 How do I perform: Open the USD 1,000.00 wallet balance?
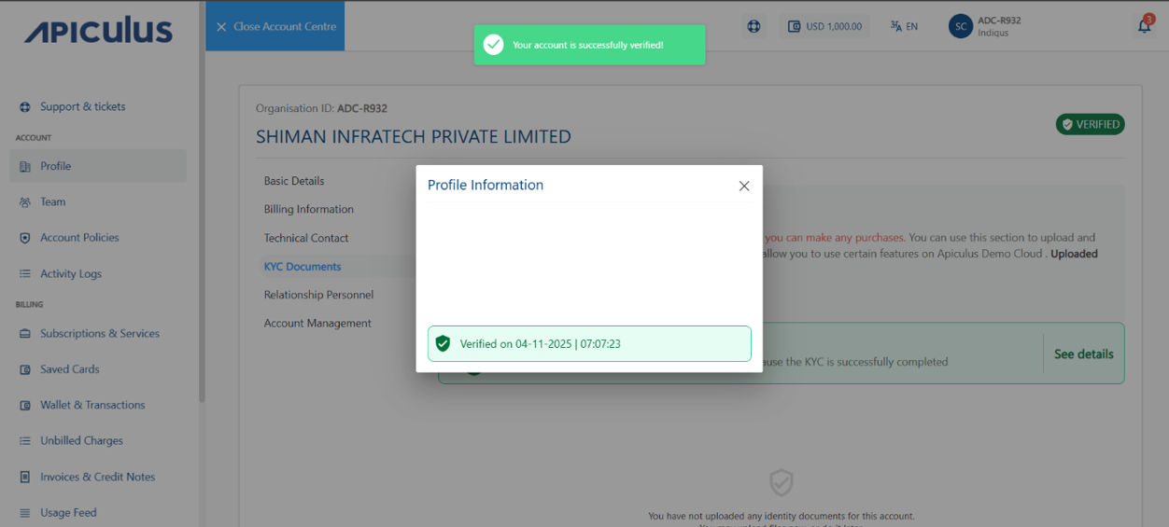coord(824,26)
